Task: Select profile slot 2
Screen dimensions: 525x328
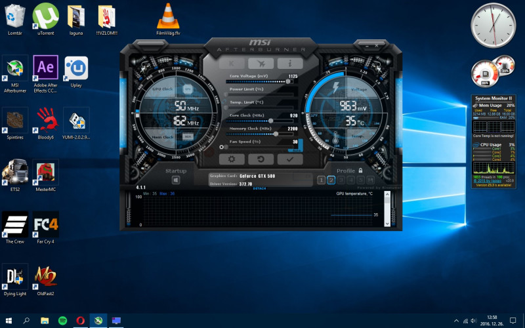Action: 331,180
